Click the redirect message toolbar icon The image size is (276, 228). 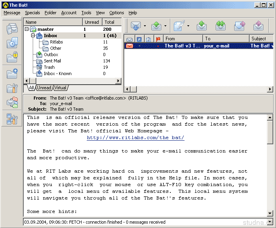[258, 26]
